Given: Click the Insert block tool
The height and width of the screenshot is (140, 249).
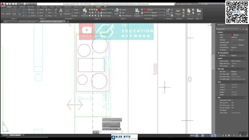Looking at the screenshot, I should [x=116, y=12].
